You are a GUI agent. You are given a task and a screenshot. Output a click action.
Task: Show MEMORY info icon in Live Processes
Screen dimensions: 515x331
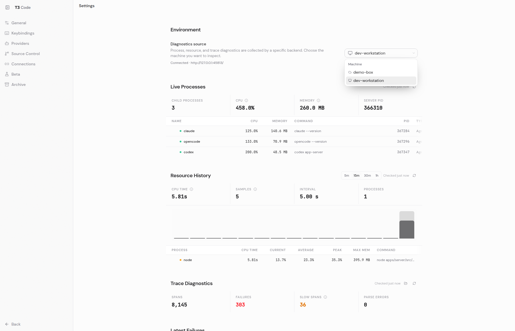pos(318,100)
